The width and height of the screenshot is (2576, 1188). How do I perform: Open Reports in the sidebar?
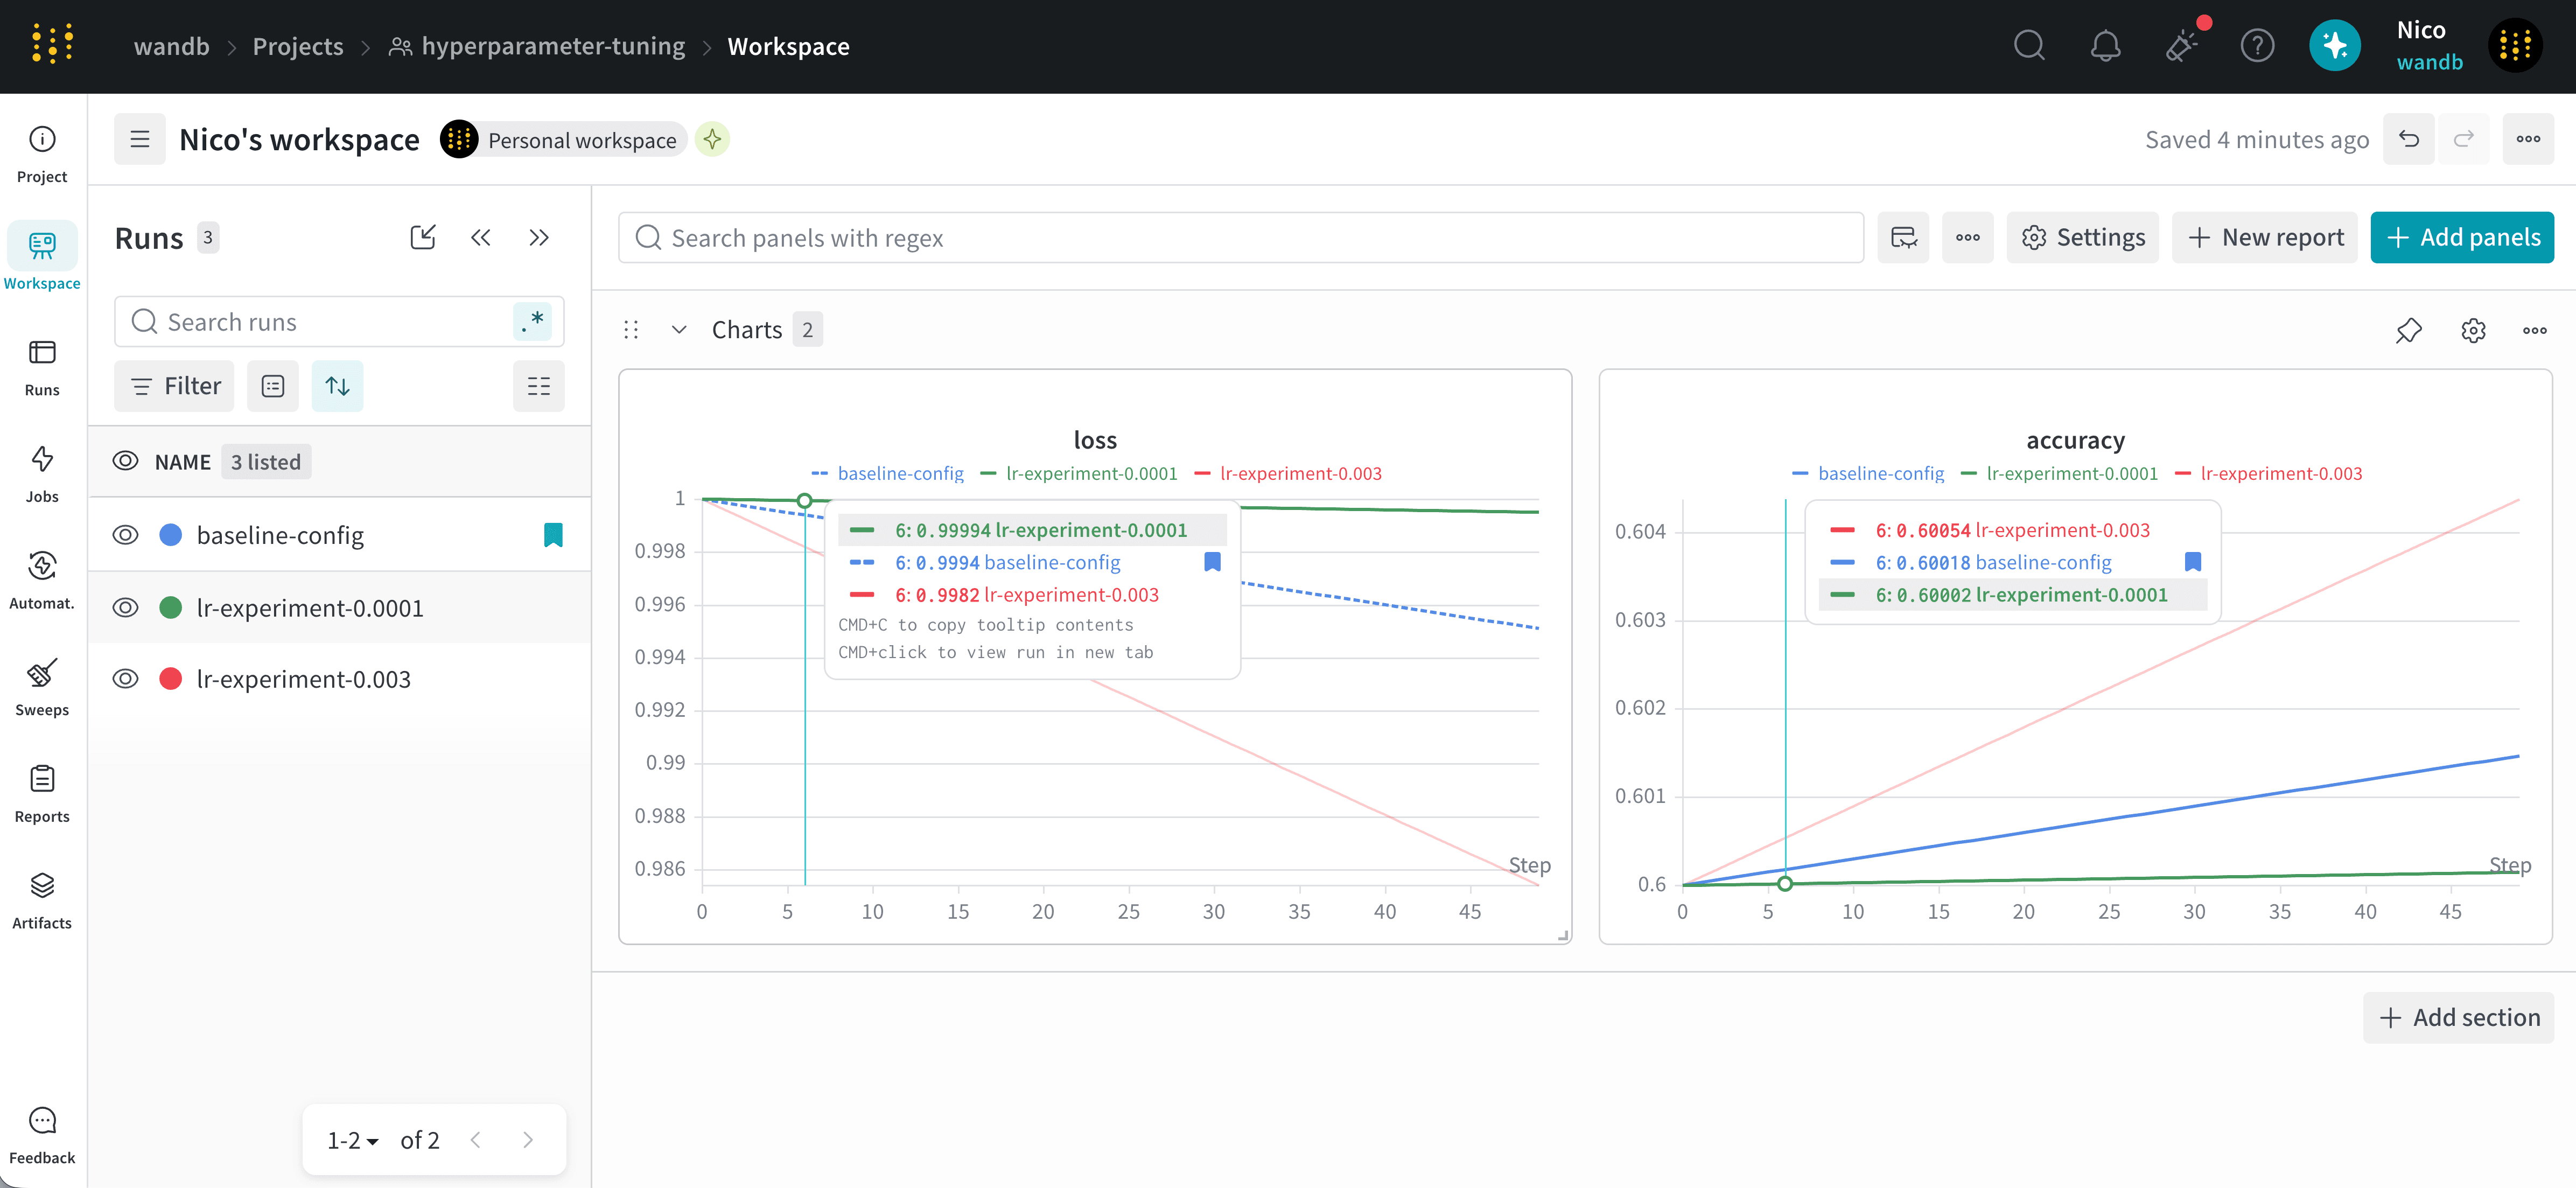coord(42,794)
